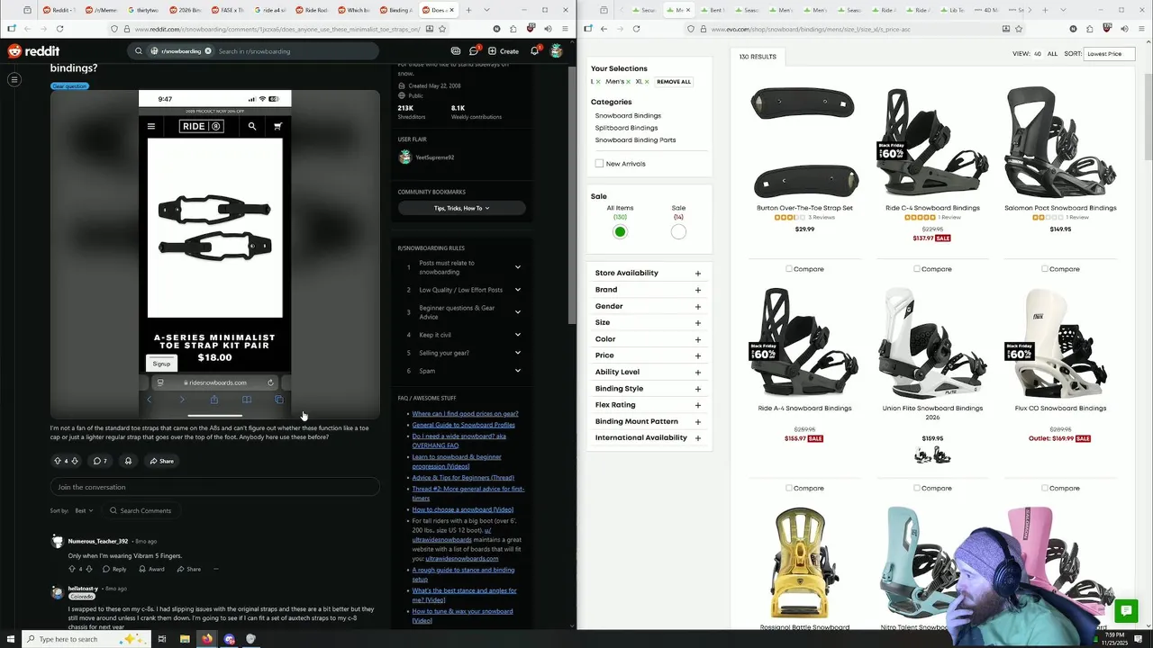Screen dimensions: 1153x648
Task: Open the Reddit home logo
Action: [x=33, y=51]
